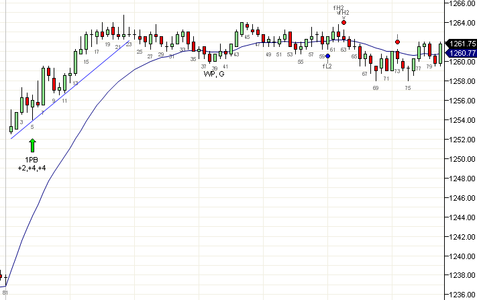Click bar number label 71
Viewport: 477px width, 300px height.
(x=386, y=79)
